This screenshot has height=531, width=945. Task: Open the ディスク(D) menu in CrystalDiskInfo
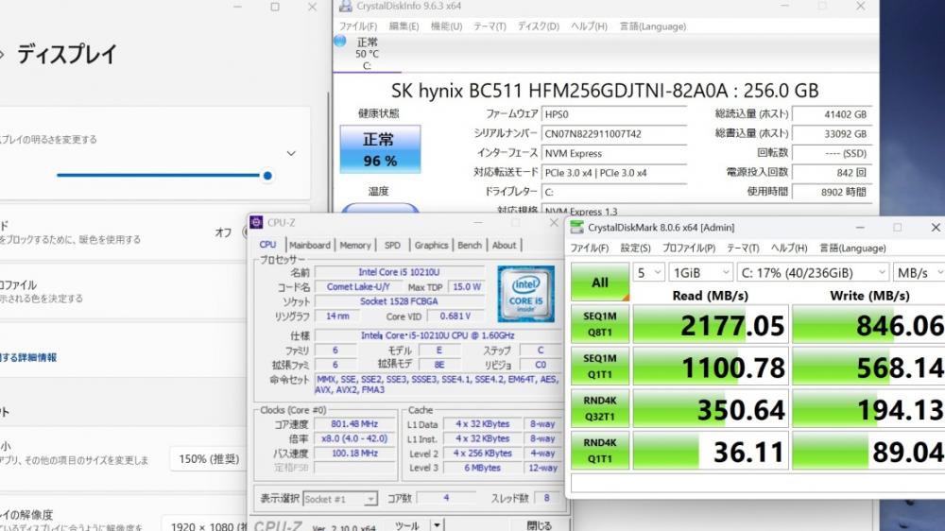(539, 26)
